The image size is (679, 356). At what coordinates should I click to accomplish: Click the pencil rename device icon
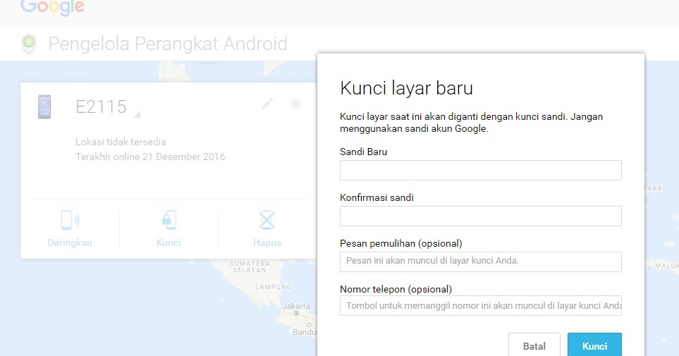click(267, 104)
